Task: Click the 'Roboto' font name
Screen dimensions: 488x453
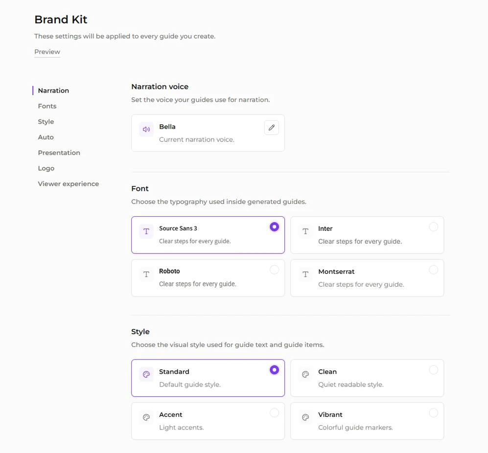Action: coord(169,271)
